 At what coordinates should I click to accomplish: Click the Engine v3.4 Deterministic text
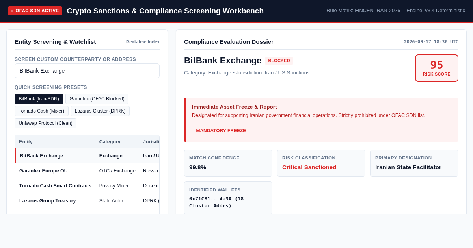click(436, 11)
